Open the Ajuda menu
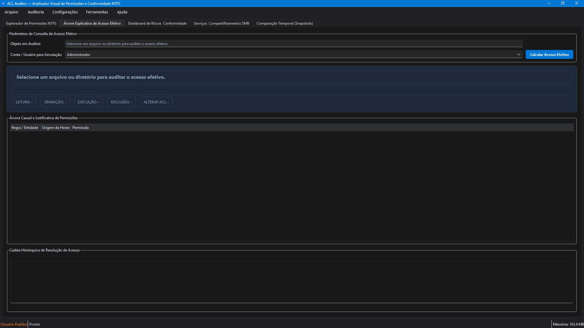The width and height of the screenshot is (584, 328). pyautogui.click(x=122, y=12)
